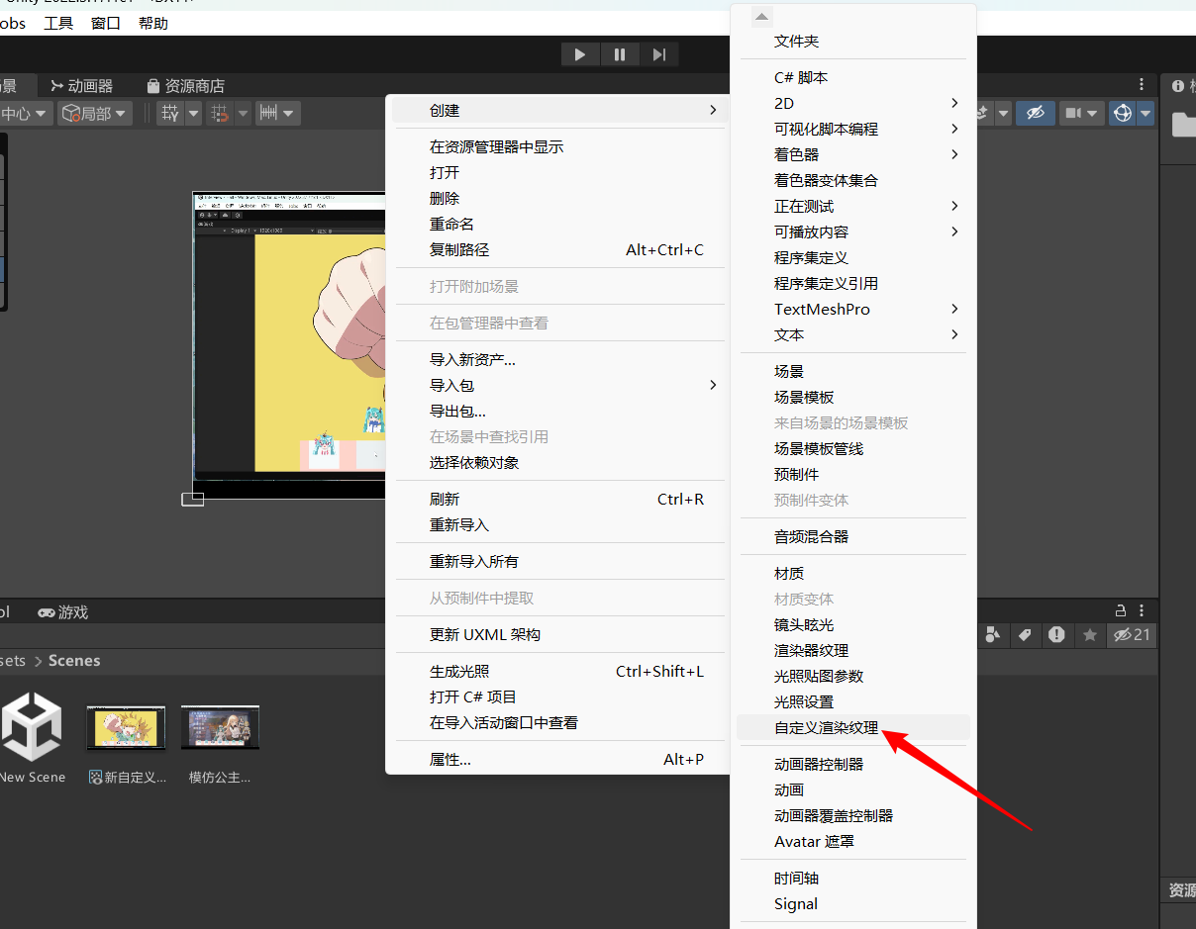The height and width of the screenshot is (929, 1196).
Task: Choose C# 脚本 in the create submenu
Action: point(853,77)
